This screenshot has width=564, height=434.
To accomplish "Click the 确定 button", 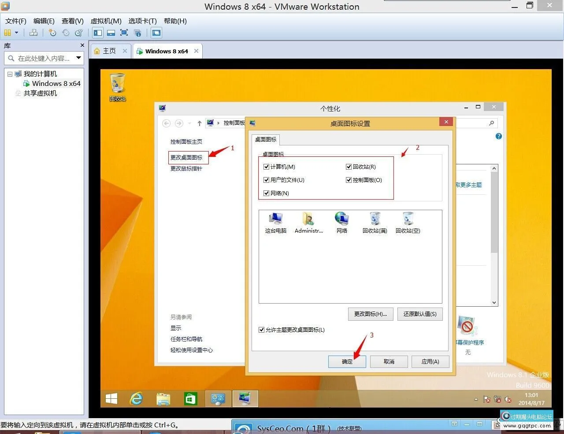I will point(347,361).
